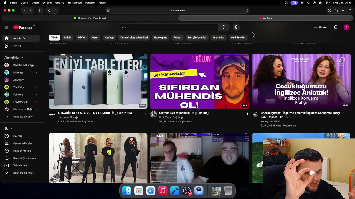Open the notifications bell
This screenshot has height=199, width=355.
[x=336, y=27]
